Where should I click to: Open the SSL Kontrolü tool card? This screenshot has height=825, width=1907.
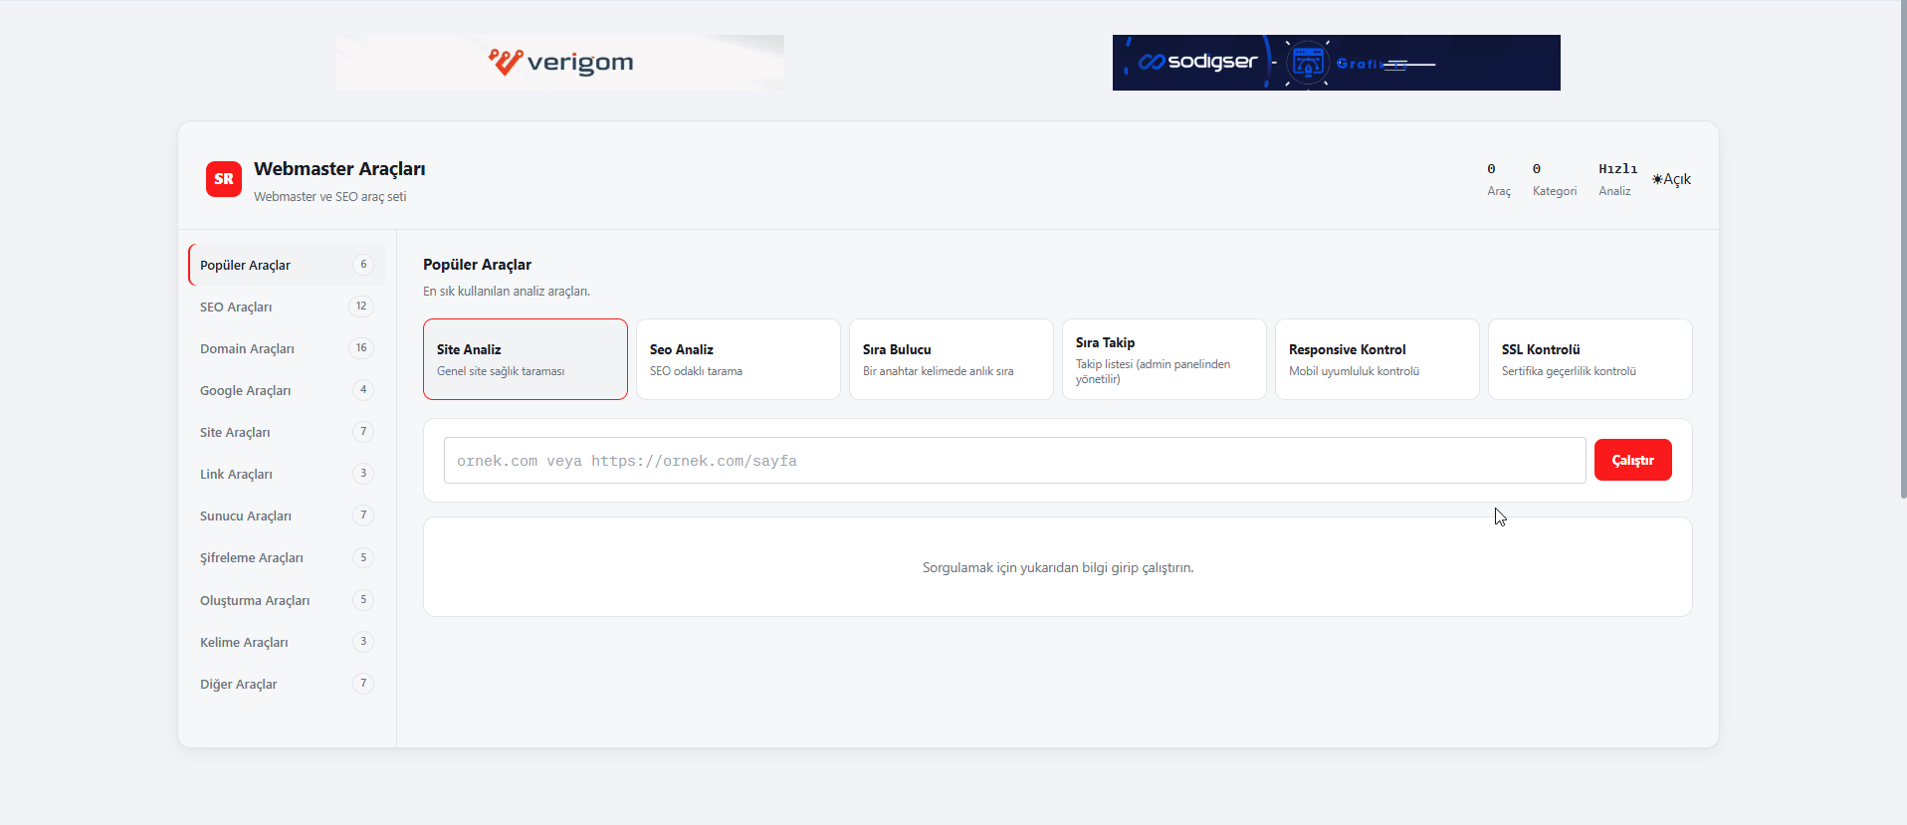[x=1590, y=359]
